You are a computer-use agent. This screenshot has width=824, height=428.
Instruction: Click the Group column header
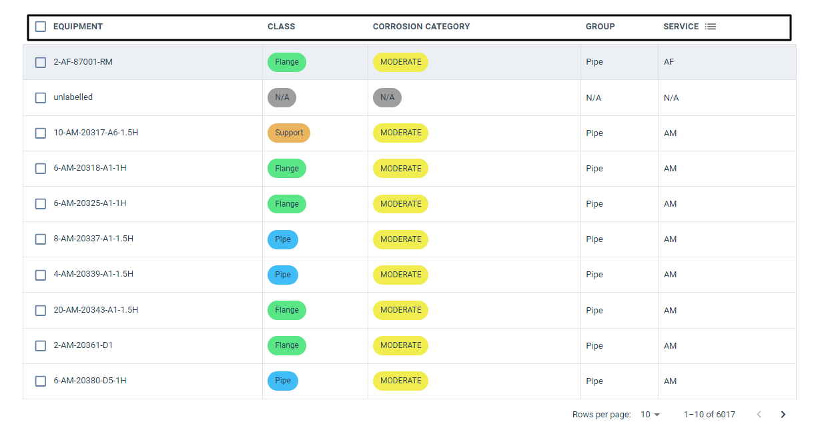600,27
